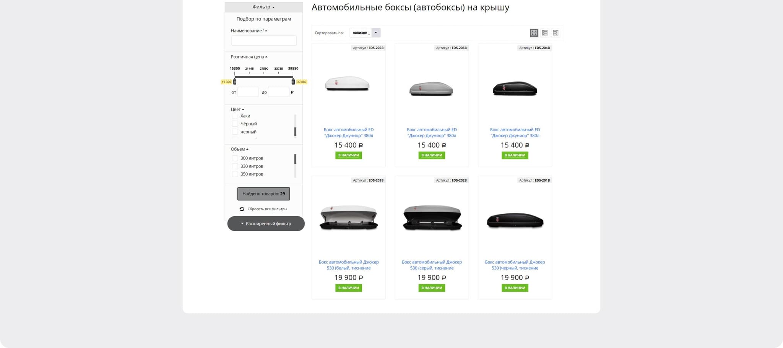Viewport: 783px width, 348px height.
Task: Open the black Джокер 530 box image
Action: [x=515, y=221]
